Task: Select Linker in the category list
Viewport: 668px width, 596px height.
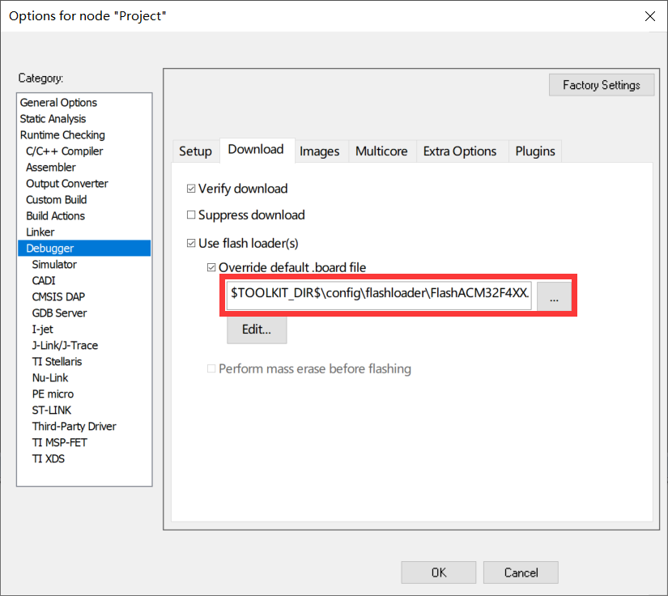Action: tap(40, 232)
